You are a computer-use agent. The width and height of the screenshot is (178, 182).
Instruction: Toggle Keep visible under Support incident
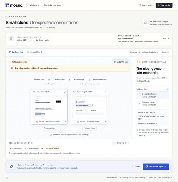(49, 128)
